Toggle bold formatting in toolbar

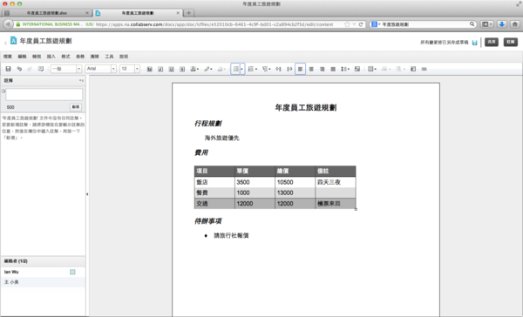(x=149, y=69)
